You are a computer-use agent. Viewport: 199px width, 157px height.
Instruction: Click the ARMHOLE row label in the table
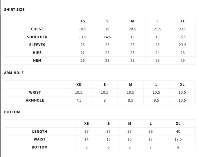(x=35, y=100)
